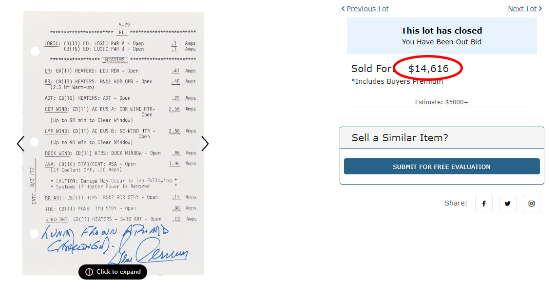Go to the Previous Lot link
This screenshot has height=281, width=556.
(367, 9)
